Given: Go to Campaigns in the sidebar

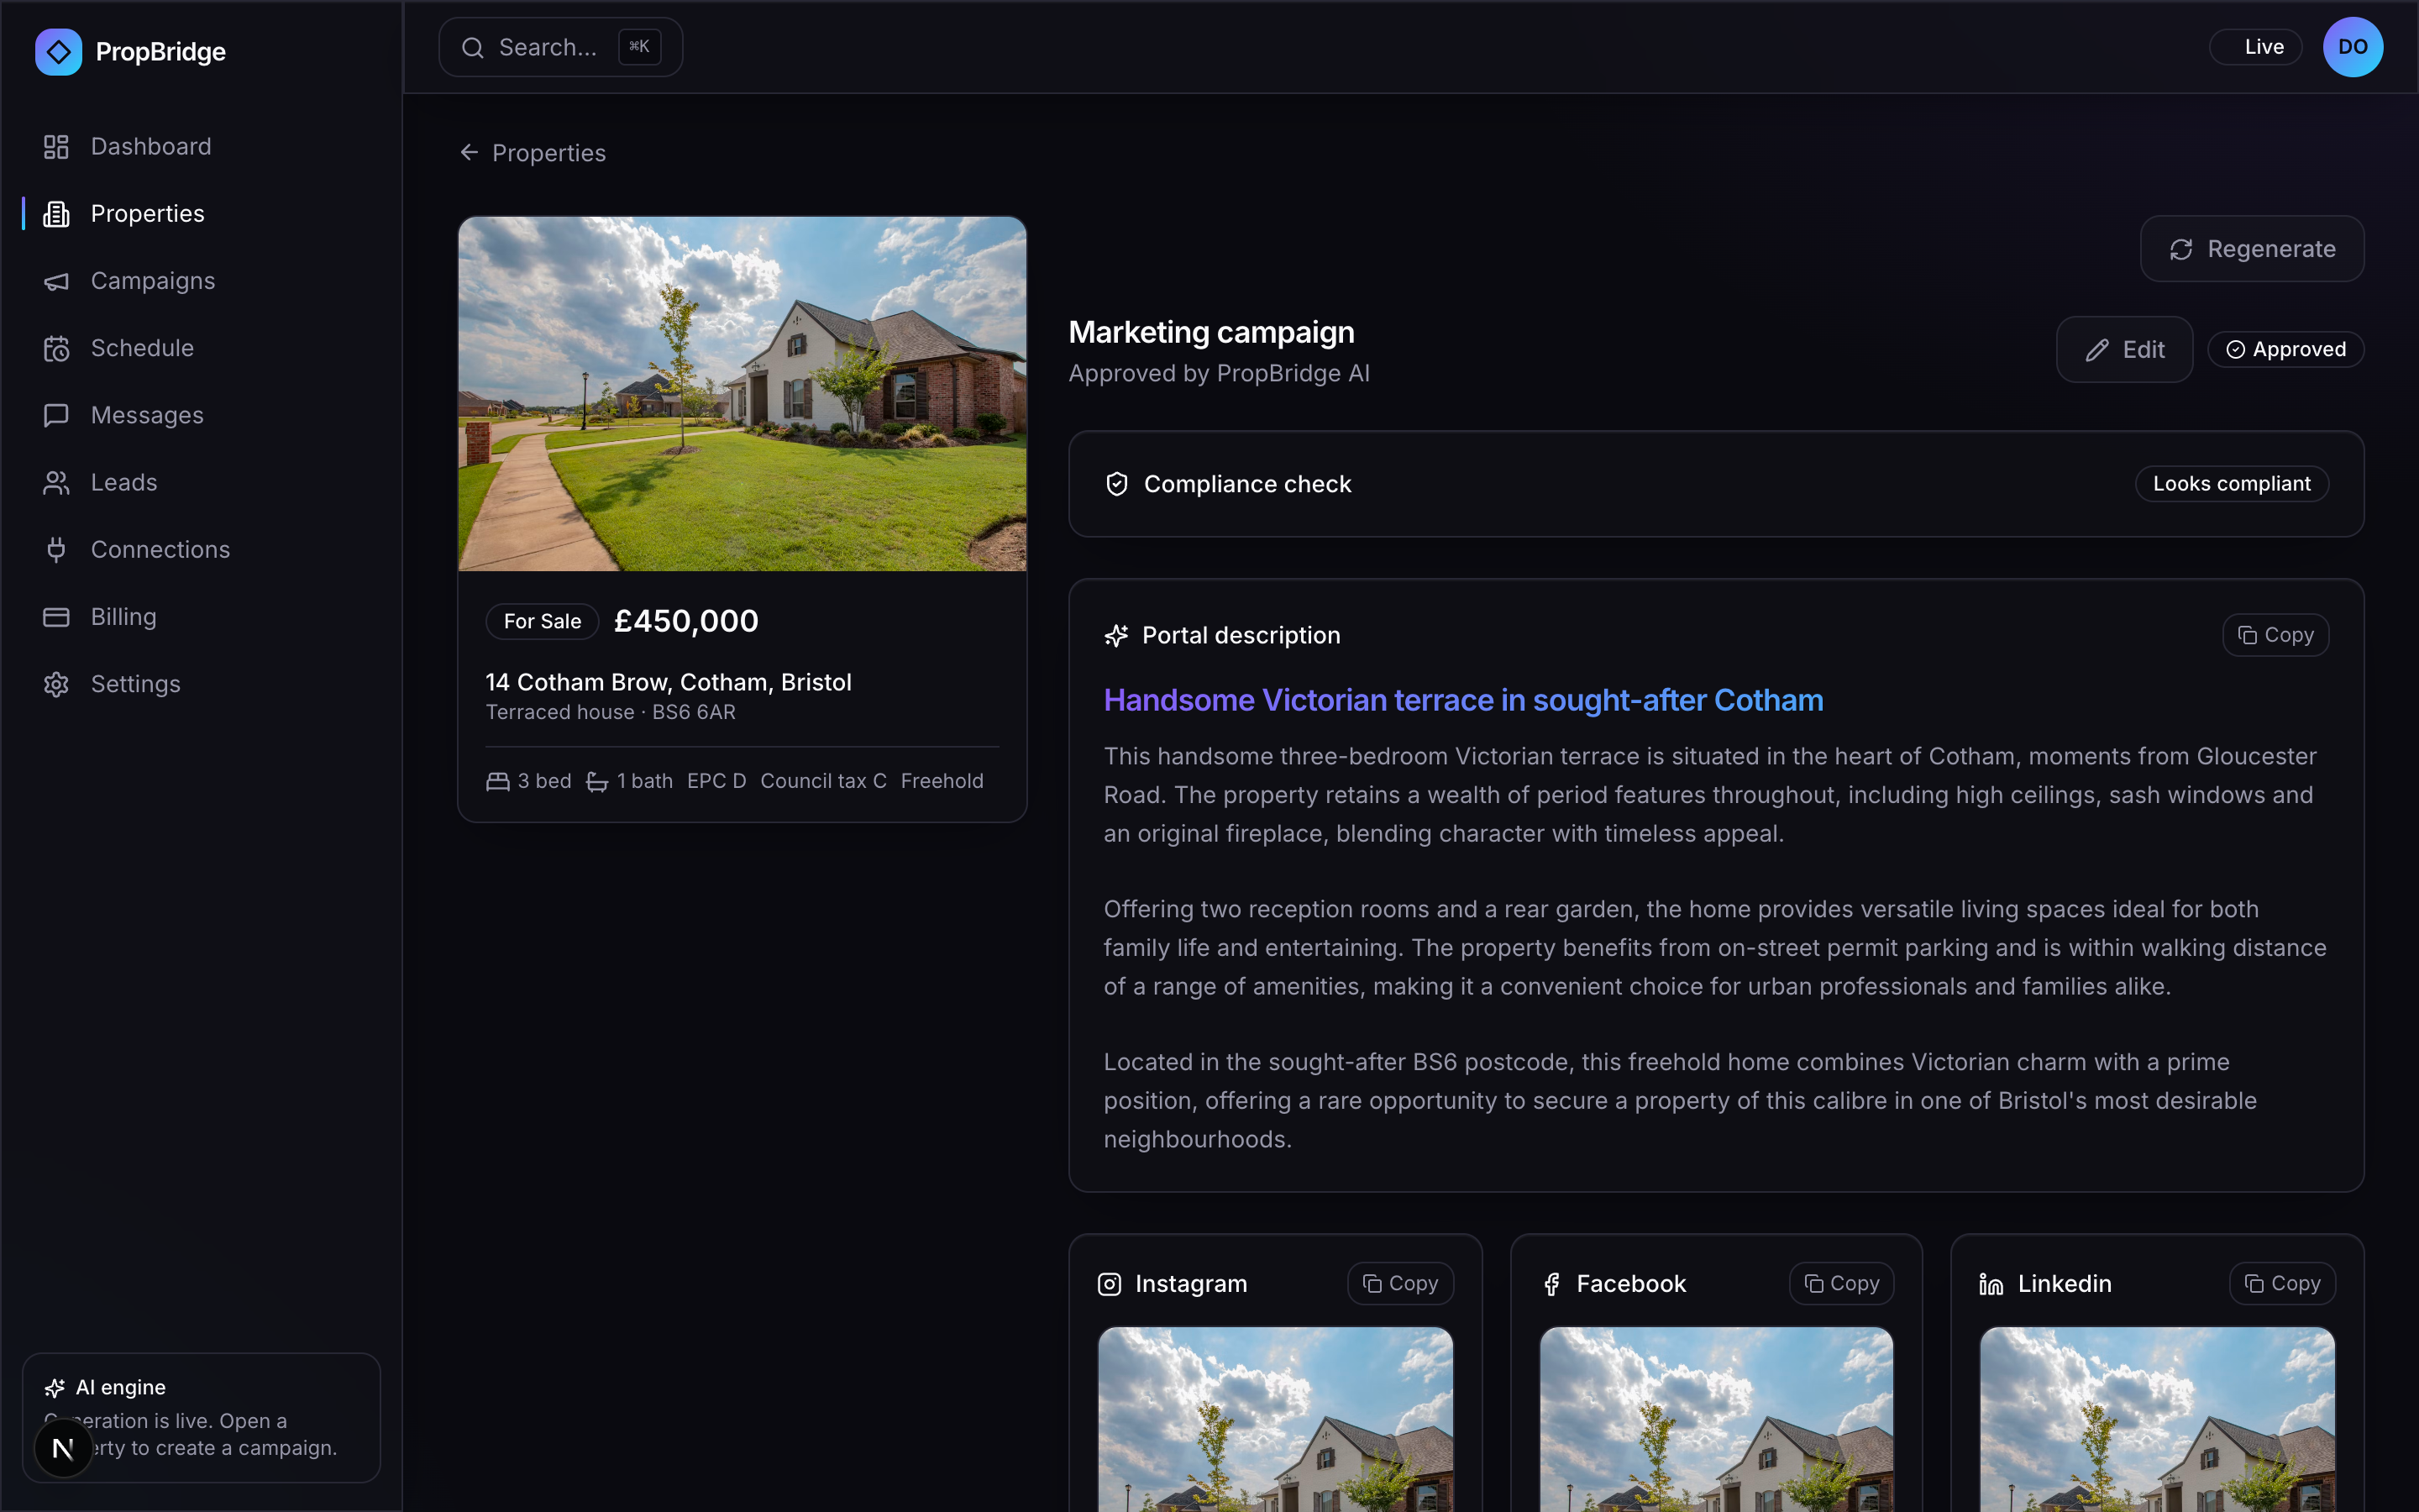Looking at the screenshot, I should (201, 281).
